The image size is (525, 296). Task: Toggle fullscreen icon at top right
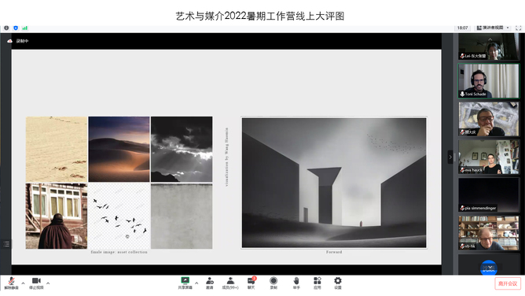518,28
